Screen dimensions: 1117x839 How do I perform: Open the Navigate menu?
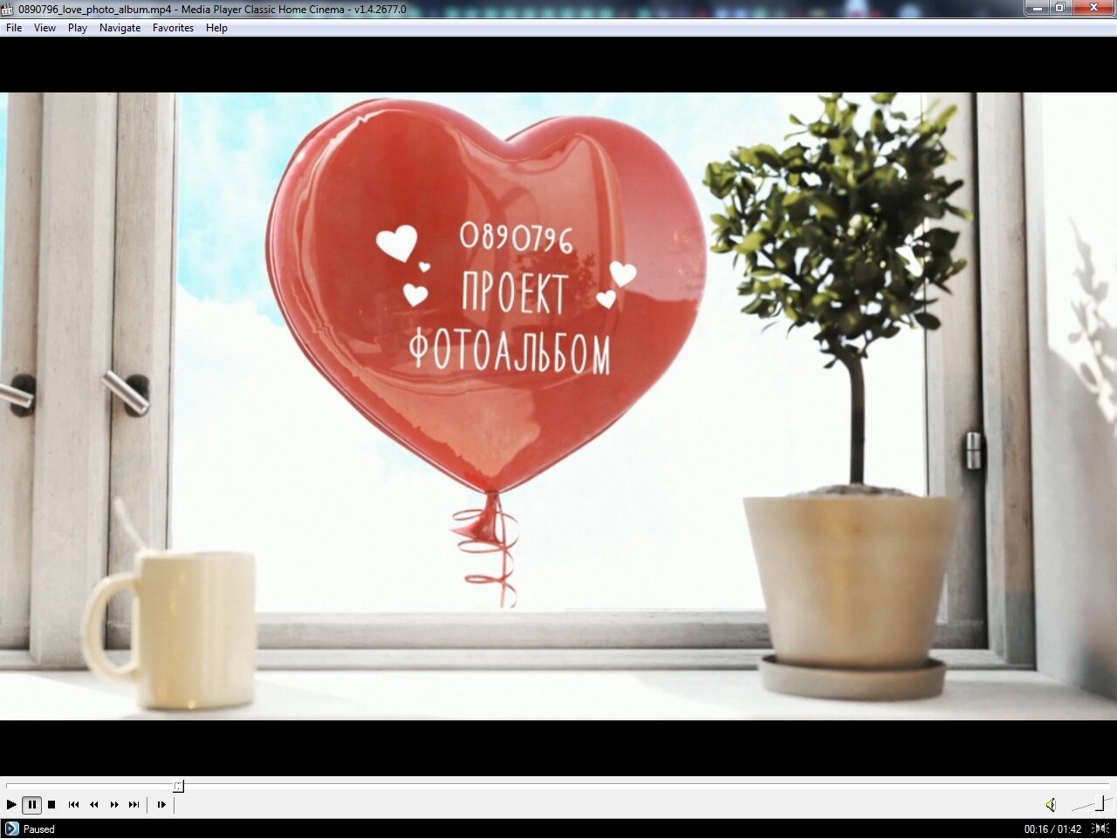click(120, 28)
